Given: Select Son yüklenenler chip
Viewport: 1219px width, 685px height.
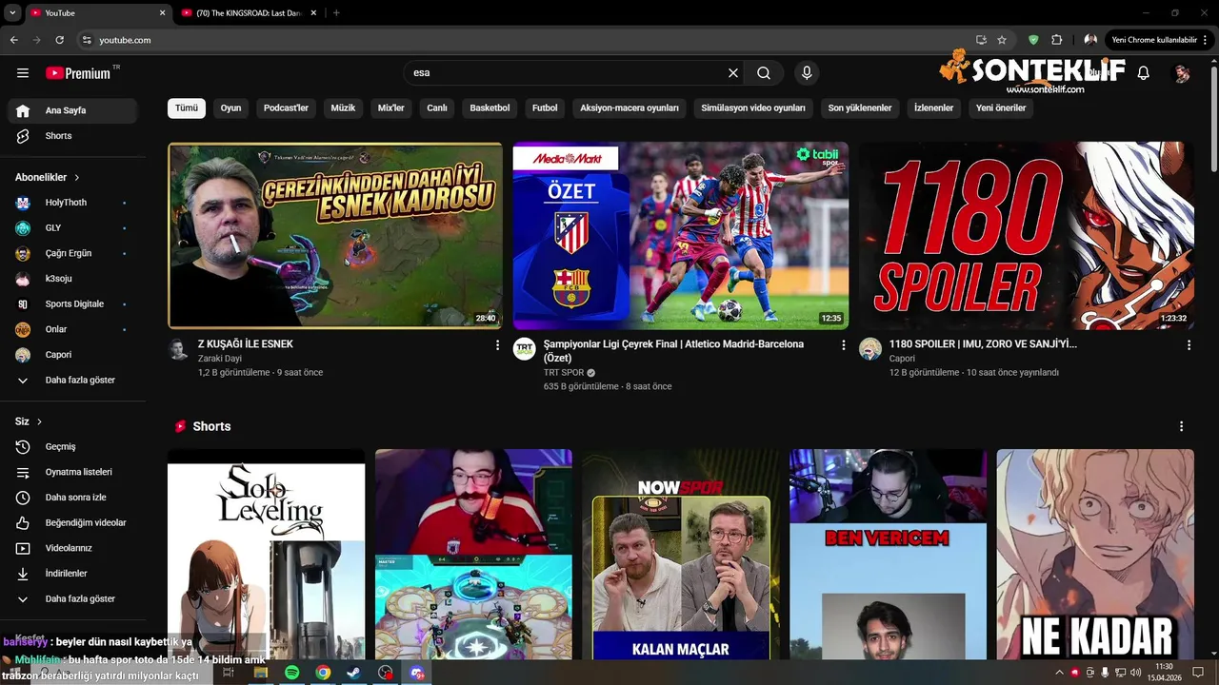Looking at the screenshot, I should [x=860, y=108].
